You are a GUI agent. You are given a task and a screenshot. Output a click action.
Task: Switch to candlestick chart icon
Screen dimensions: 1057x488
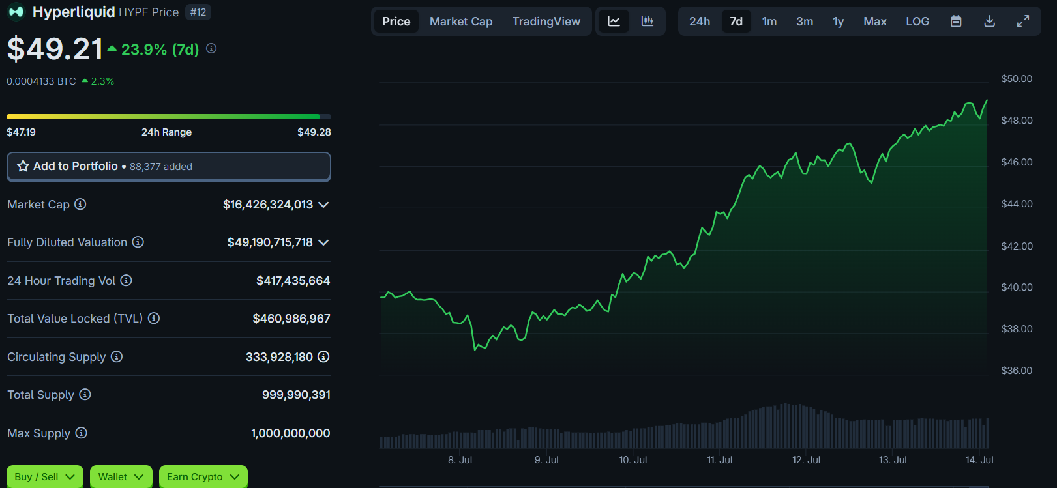click(x=647, y=22)
